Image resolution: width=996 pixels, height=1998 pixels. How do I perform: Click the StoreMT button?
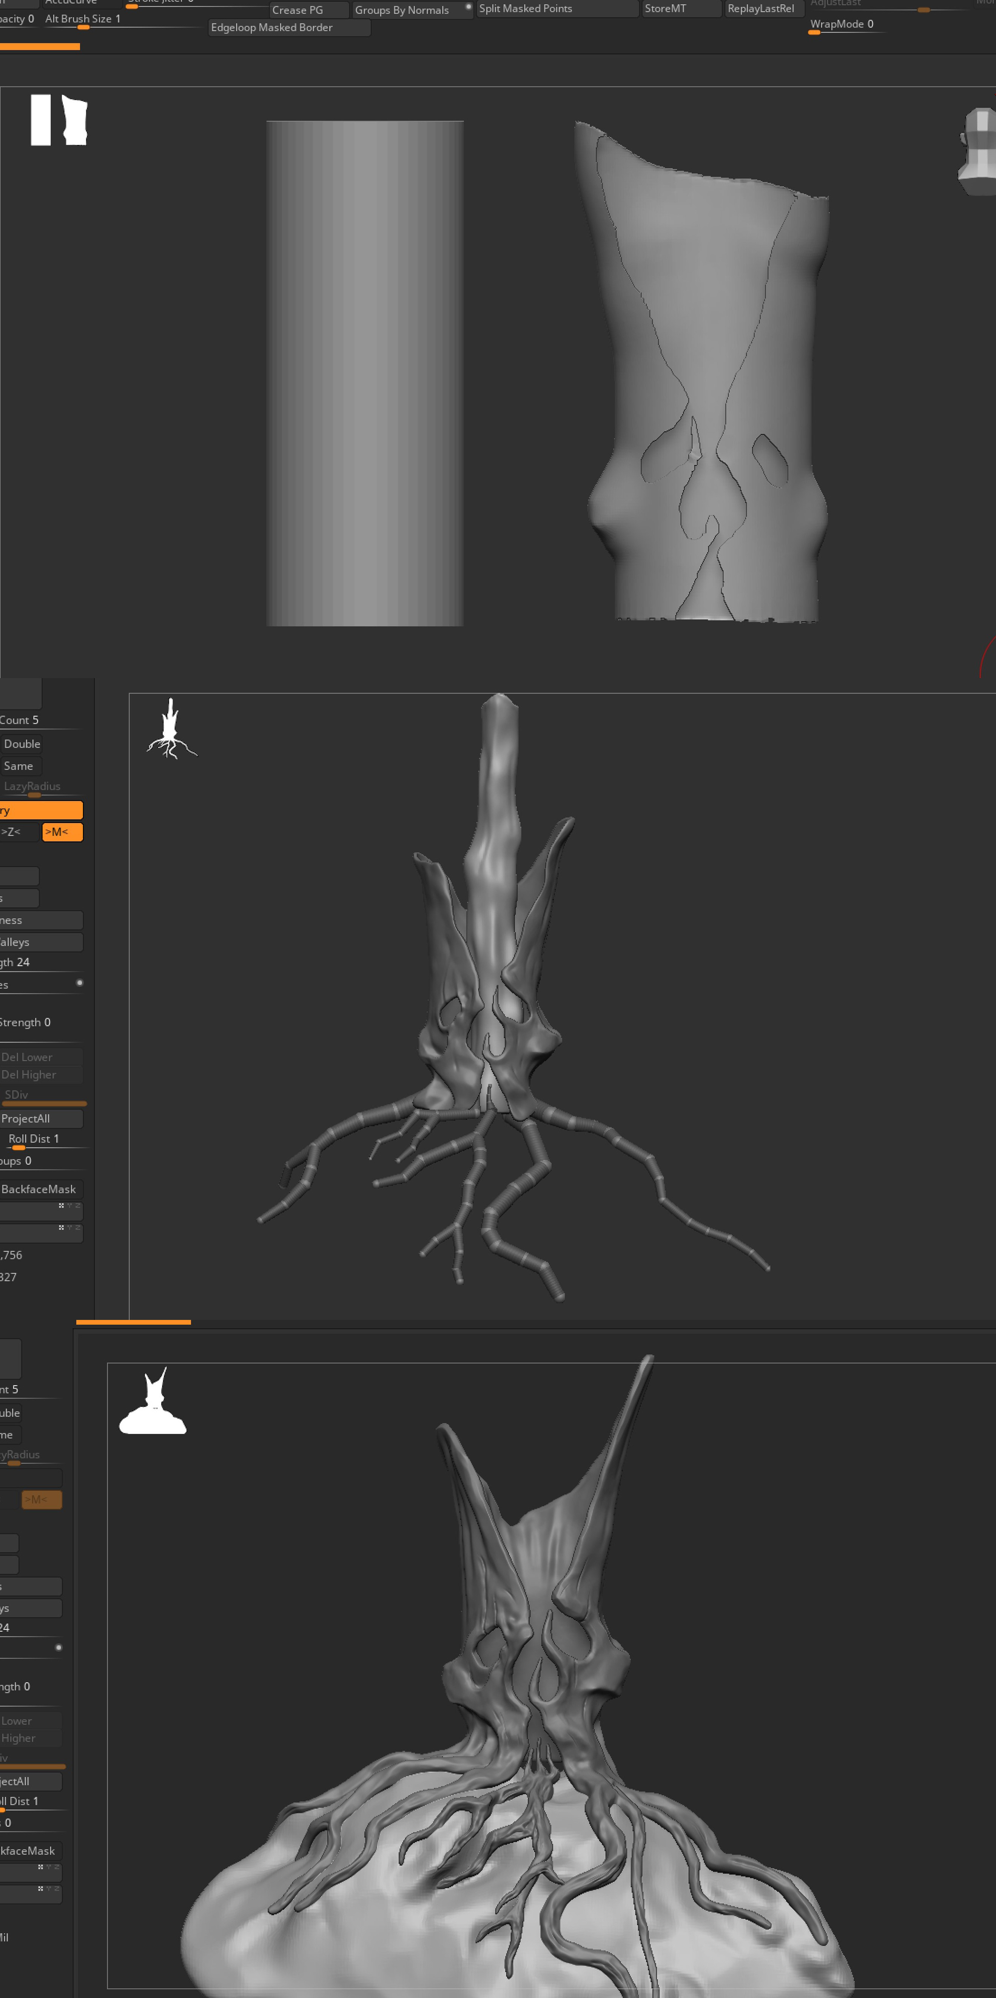click(x=681, y=9)
